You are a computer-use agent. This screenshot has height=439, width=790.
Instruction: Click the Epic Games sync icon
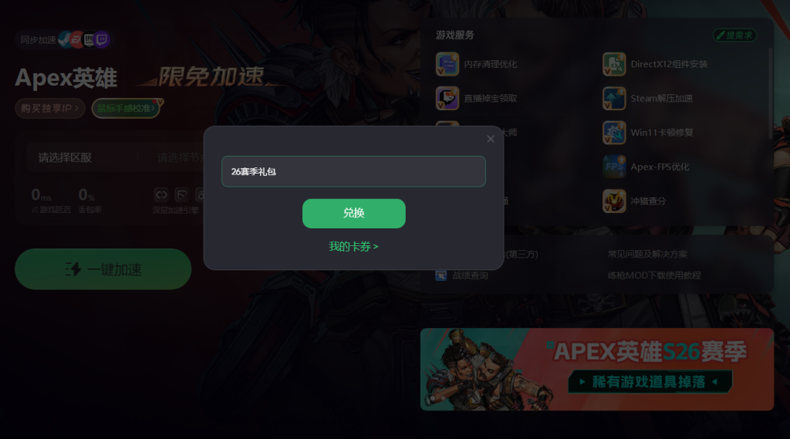point(89,39)
